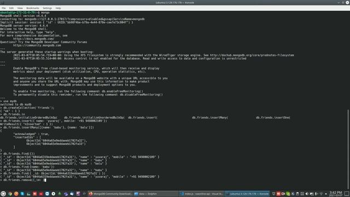Open the Help menu

58,8
